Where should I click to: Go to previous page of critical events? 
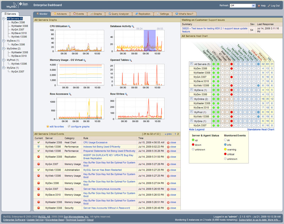168,134
